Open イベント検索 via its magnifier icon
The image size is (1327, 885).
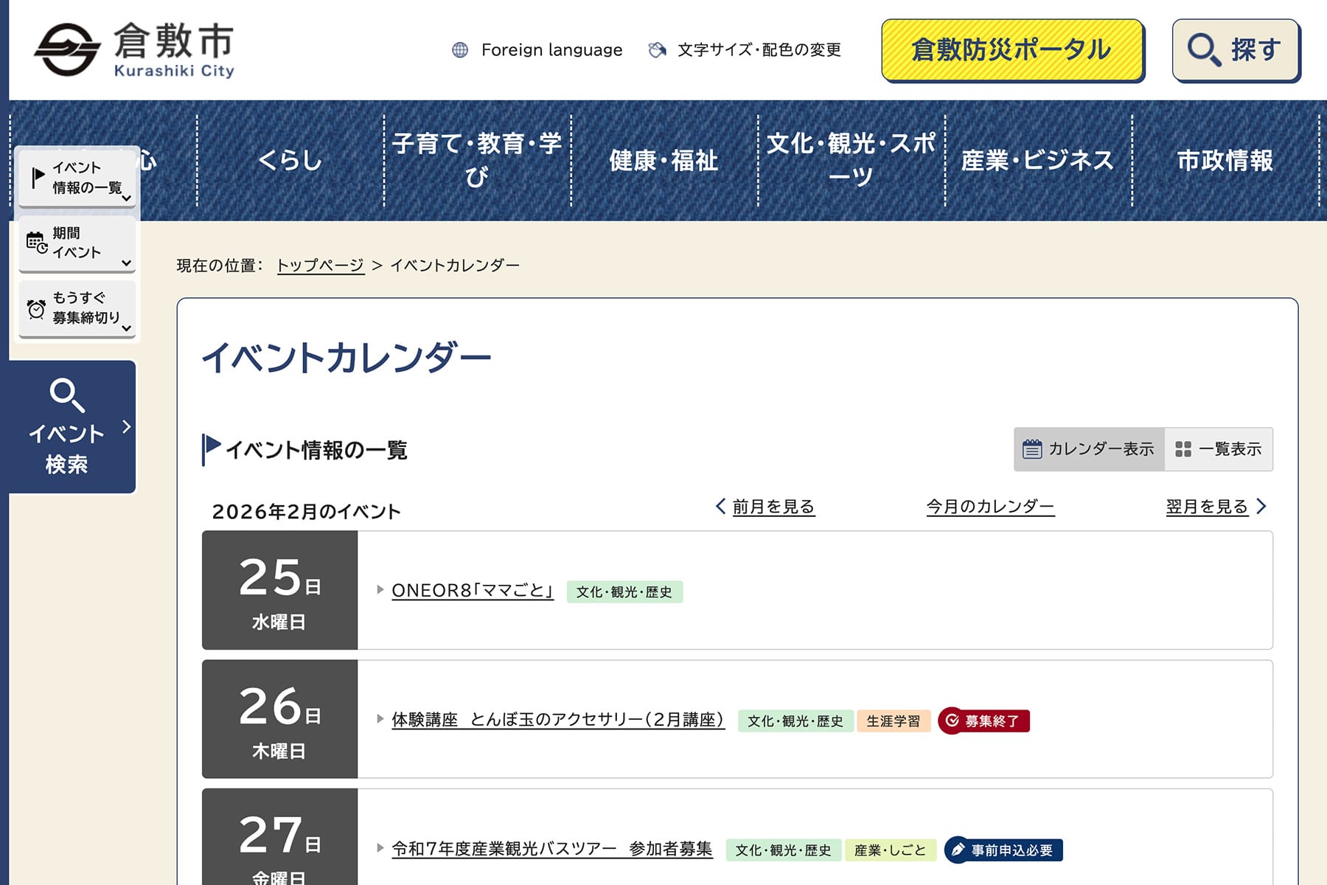pos(66,395)
